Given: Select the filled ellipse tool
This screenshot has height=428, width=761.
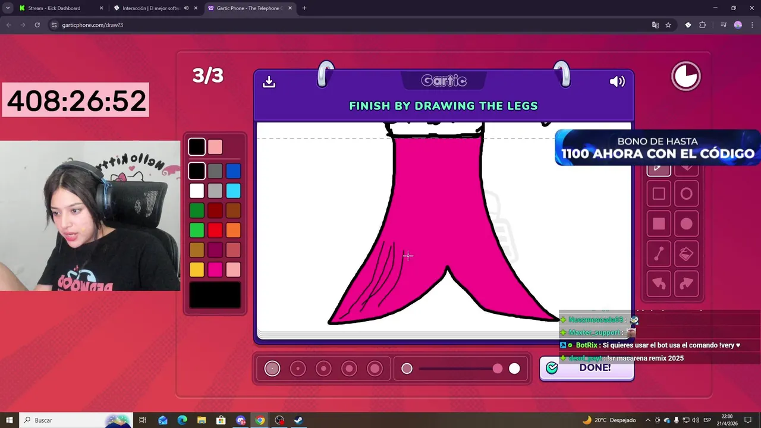Looking at the screenshot, I should tap(686, 224).
